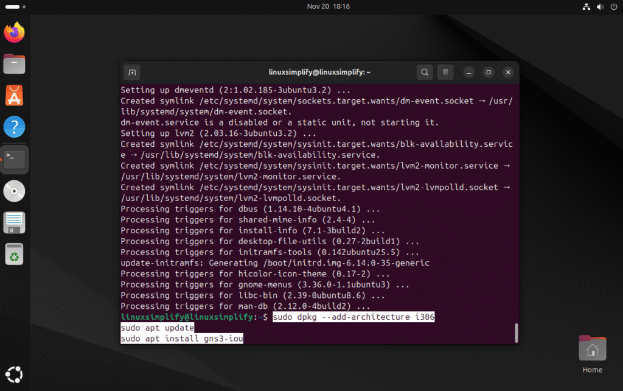Launch the Help app with the question mark icon
623x391 pixels.
(14, 127)
